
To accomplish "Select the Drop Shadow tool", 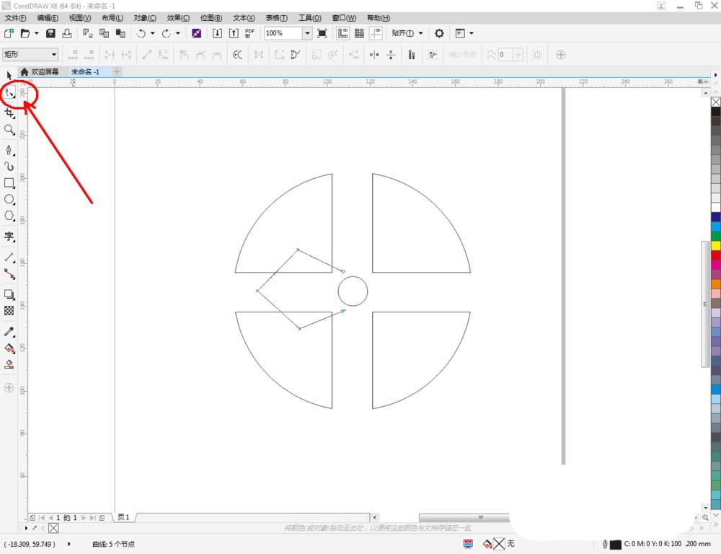I will [x=9, y=294].
